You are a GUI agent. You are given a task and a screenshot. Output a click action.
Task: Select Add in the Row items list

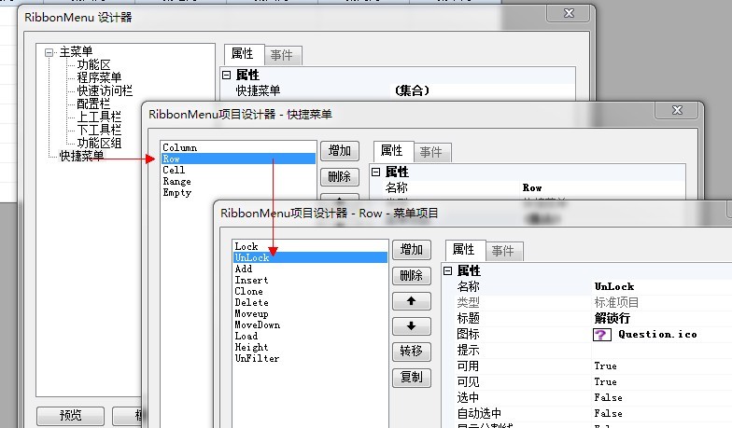(310, 269)
